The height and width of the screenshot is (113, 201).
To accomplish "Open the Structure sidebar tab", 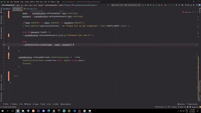I will 1,78.
